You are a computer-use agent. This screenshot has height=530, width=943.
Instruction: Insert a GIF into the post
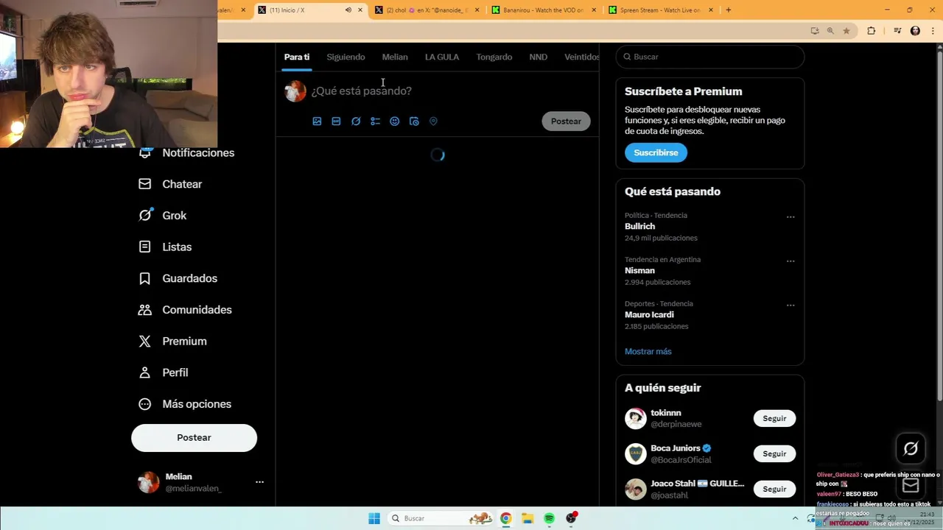pyautogui.click(x=336, y=121)
